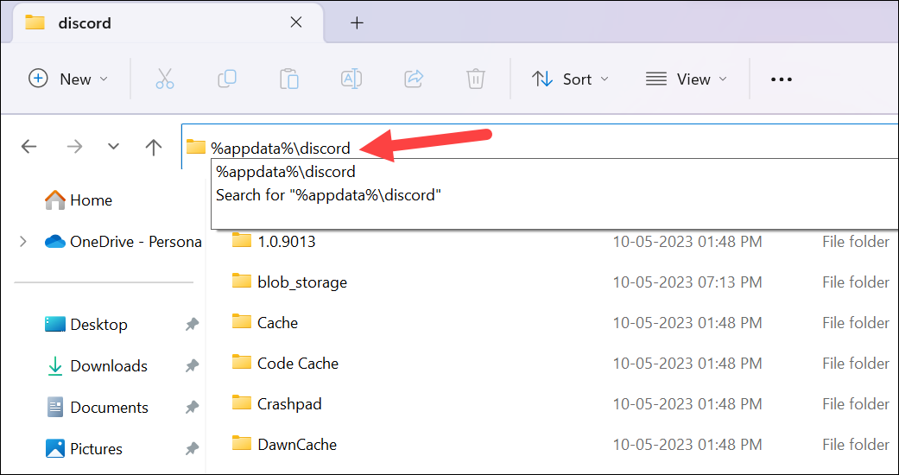Select the %appdata%\discord autocomplete suggestion

(x=285, y=172)
